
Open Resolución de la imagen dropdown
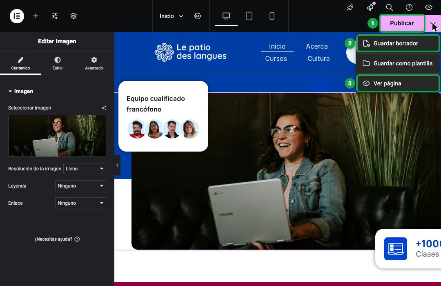(85, 169)
